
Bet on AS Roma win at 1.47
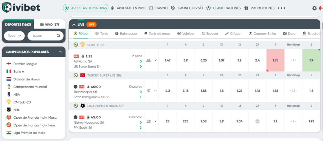[x=167, y=60]
